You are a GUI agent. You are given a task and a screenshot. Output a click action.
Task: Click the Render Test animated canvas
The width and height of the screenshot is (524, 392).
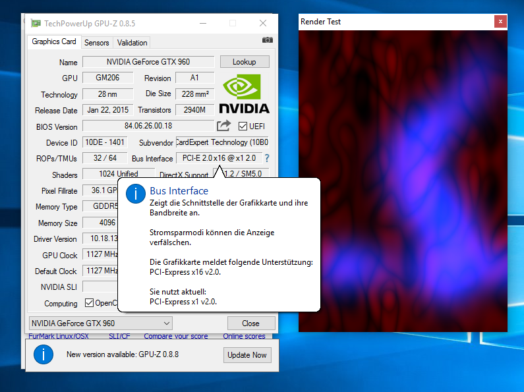point(403,181)
